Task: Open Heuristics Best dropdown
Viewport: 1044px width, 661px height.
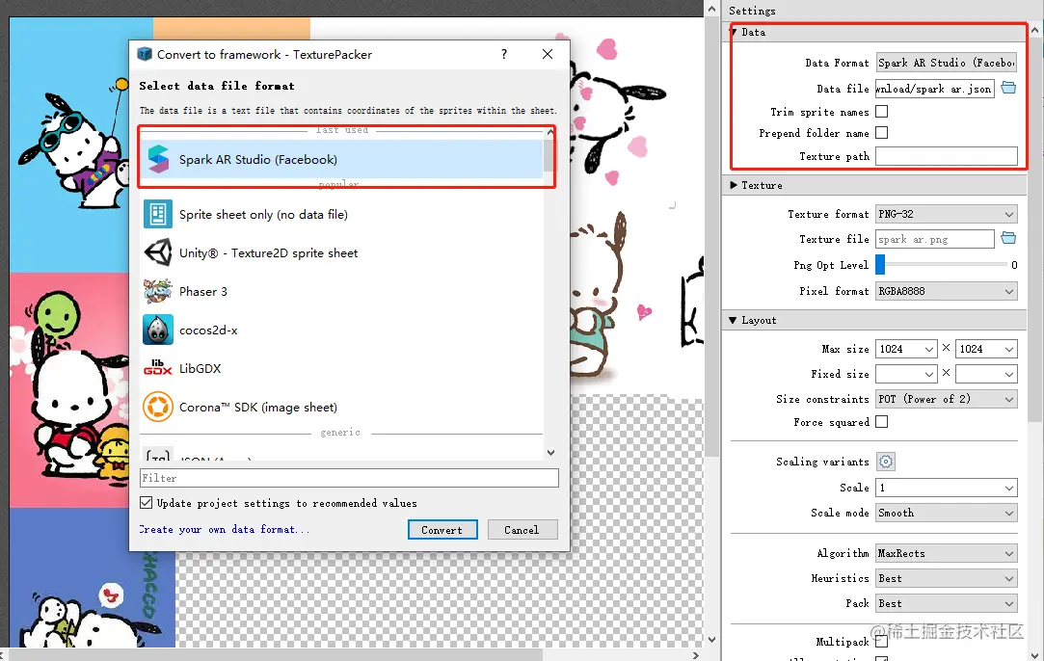Action: tap(946, 578)
